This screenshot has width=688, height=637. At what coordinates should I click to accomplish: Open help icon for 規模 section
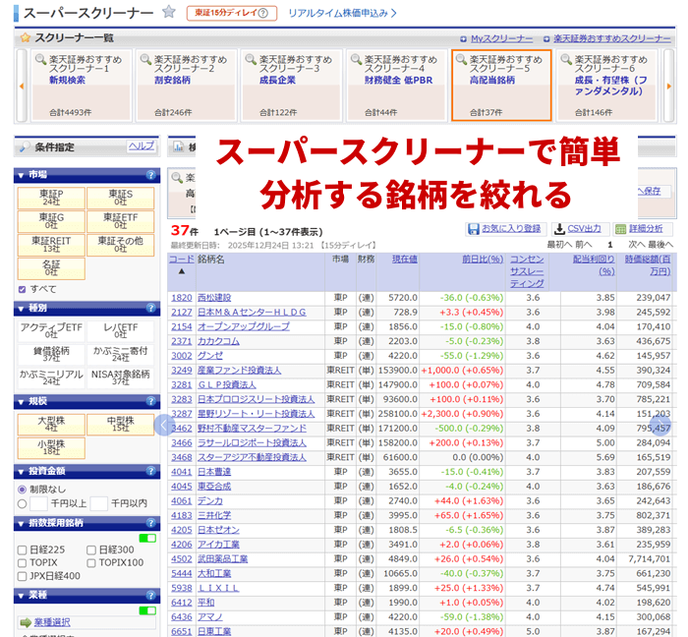pyautogui.click(x=150, y=401)
